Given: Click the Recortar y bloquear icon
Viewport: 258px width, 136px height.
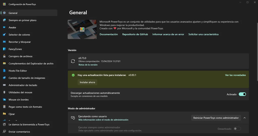Looking at the screenshot, I should 5,42.
